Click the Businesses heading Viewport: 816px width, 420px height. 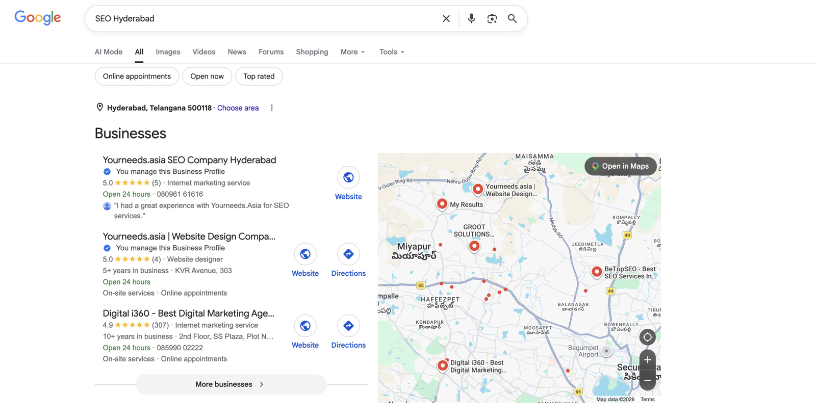tap(131, 134)
